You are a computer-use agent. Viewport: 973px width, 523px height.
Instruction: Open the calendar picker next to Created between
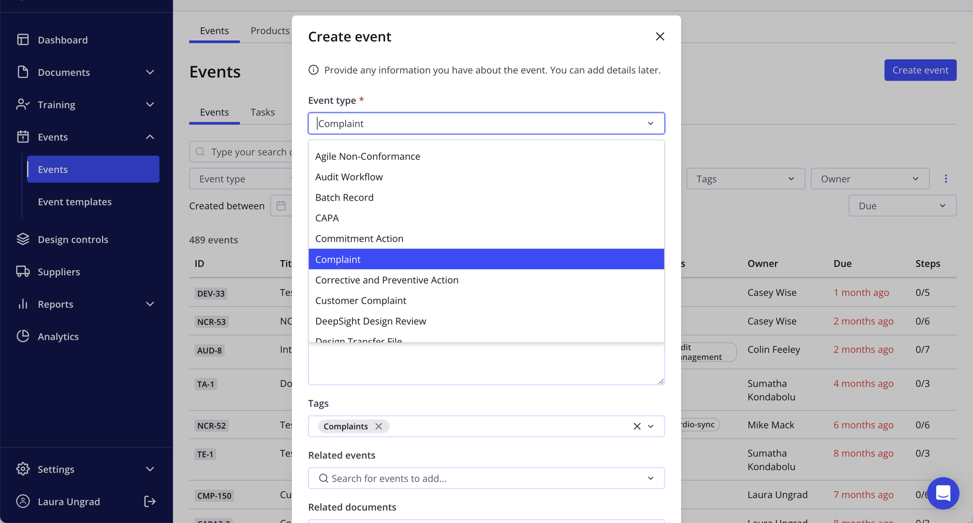point(281,205)
